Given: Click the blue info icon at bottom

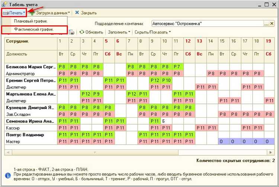Looking at the screenshot, I should (x=7, y=175).
